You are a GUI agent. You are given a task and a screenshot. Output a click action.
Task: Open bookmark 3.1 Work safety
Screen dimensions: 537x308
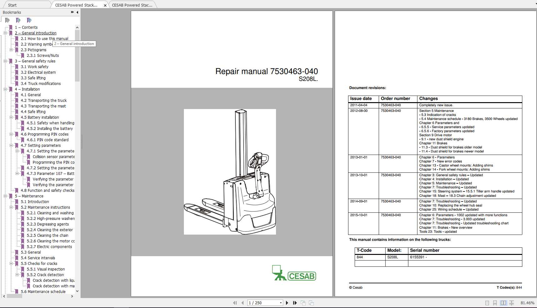35,67
